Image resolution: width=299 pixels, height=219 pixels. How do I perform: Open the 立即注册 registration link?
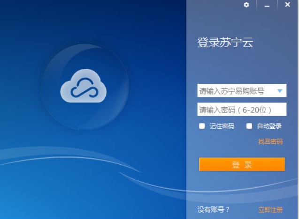[270, 210]
